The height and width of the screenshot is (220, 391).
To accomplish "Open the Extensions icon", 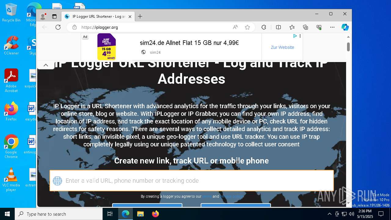I will tap(264, 27).
